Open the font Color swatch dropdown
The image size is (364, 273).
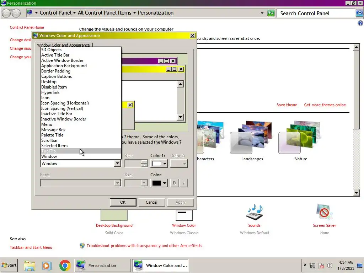159,183
